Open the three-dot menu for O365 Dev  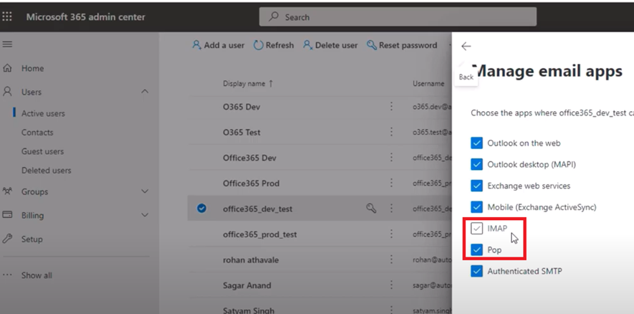(x=391, y=106)
